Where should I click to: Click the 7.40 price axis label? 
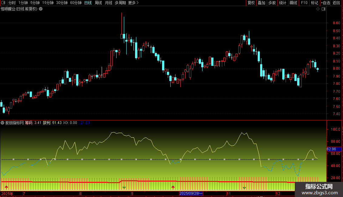pos(336,114)
